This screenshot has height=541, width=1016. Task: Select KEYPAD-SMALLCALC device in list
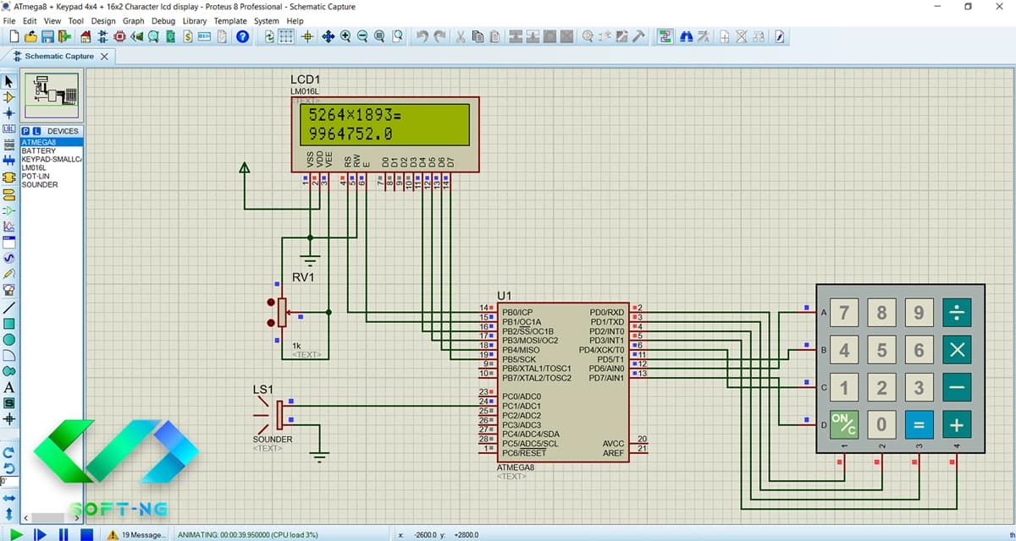point(52,159)
